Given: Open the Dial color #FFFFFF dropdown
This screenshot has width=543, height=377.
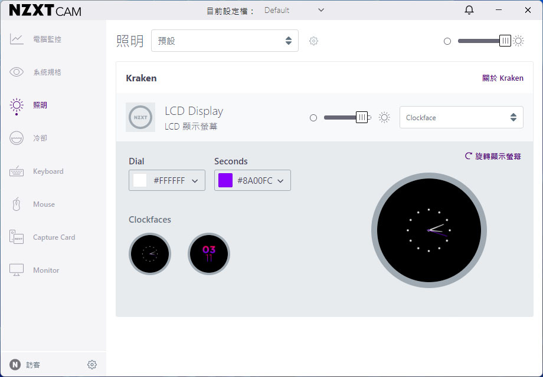Looking at the screenshot, I should [167, 180].
